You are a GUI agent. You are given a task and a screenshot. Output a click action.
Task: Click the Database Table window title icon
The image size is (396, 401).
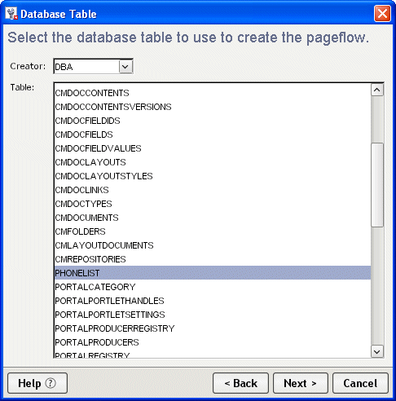point(11,14)
